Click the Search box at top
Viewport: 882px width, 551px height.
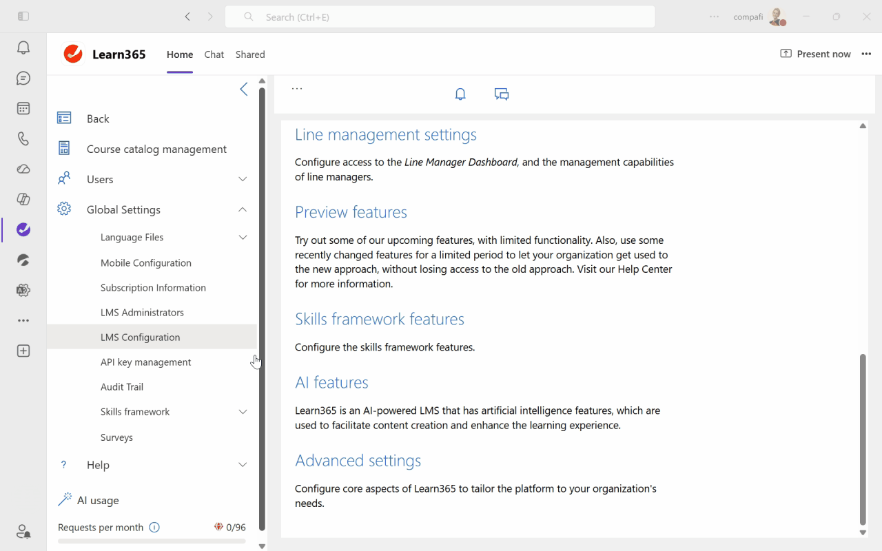pos(440,17)
